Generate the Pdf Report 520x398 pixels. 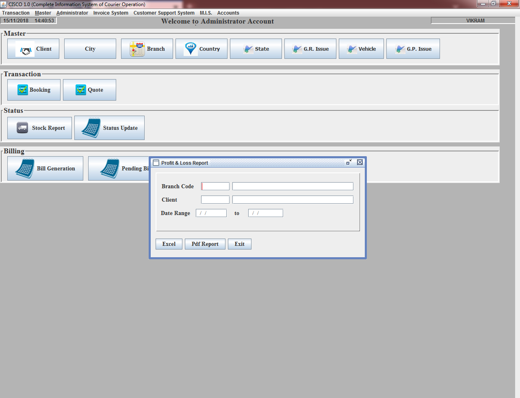point(205,244)
